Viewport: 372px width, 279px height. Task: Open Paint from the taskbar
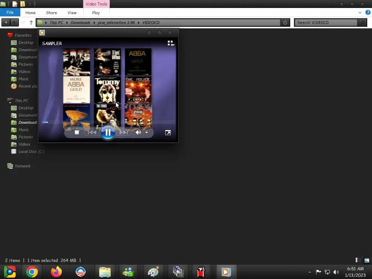click(x=153, y=272)
